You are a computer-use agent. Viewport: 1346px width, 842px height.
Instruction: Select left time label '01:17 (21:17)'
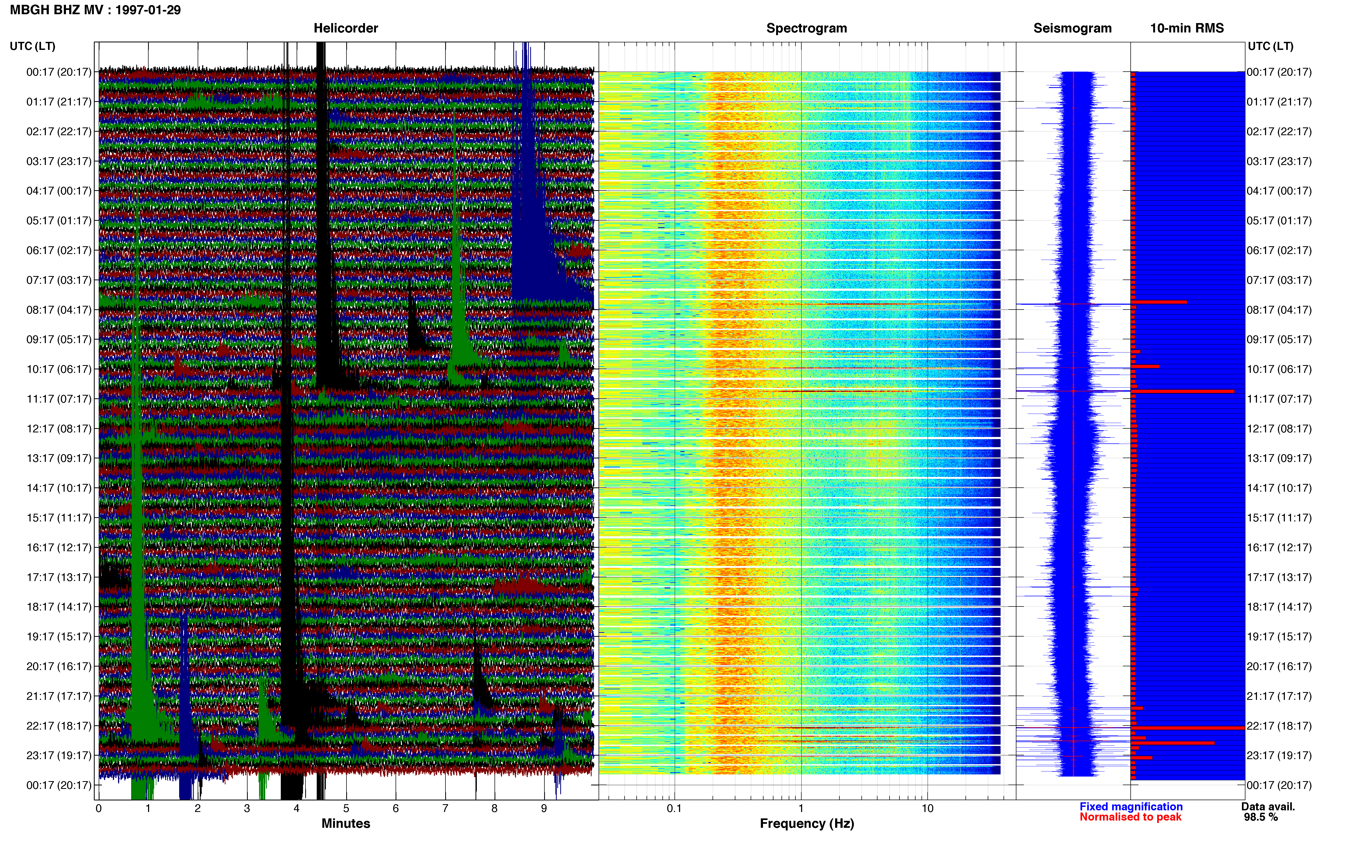59,102
